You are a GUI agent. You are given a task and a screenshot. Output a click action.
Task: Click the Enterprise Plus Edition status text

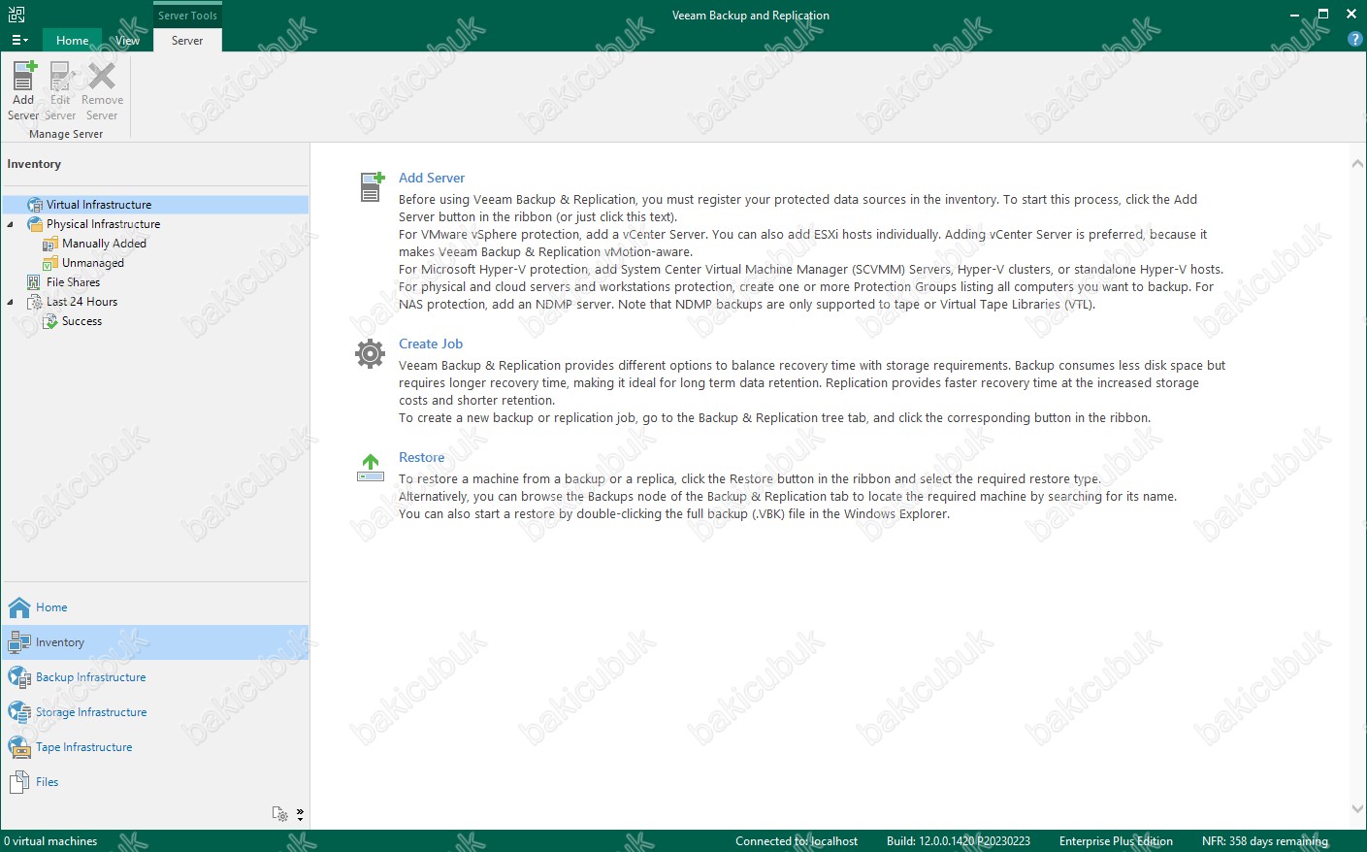(x=1116, y=841)
